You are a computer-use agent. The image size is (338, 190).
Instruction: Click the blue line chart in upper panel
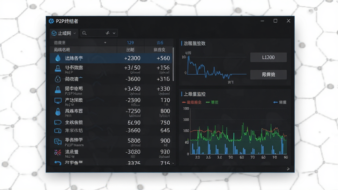tap(217, 67)
